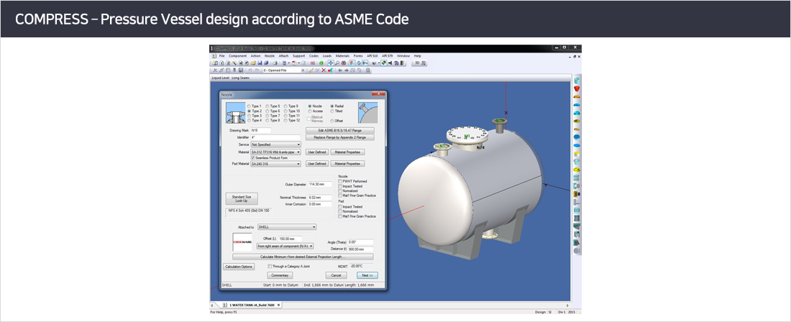791x322 pixels.
Task: Toggle the Long Seams view option
Action: click(241, 78)
